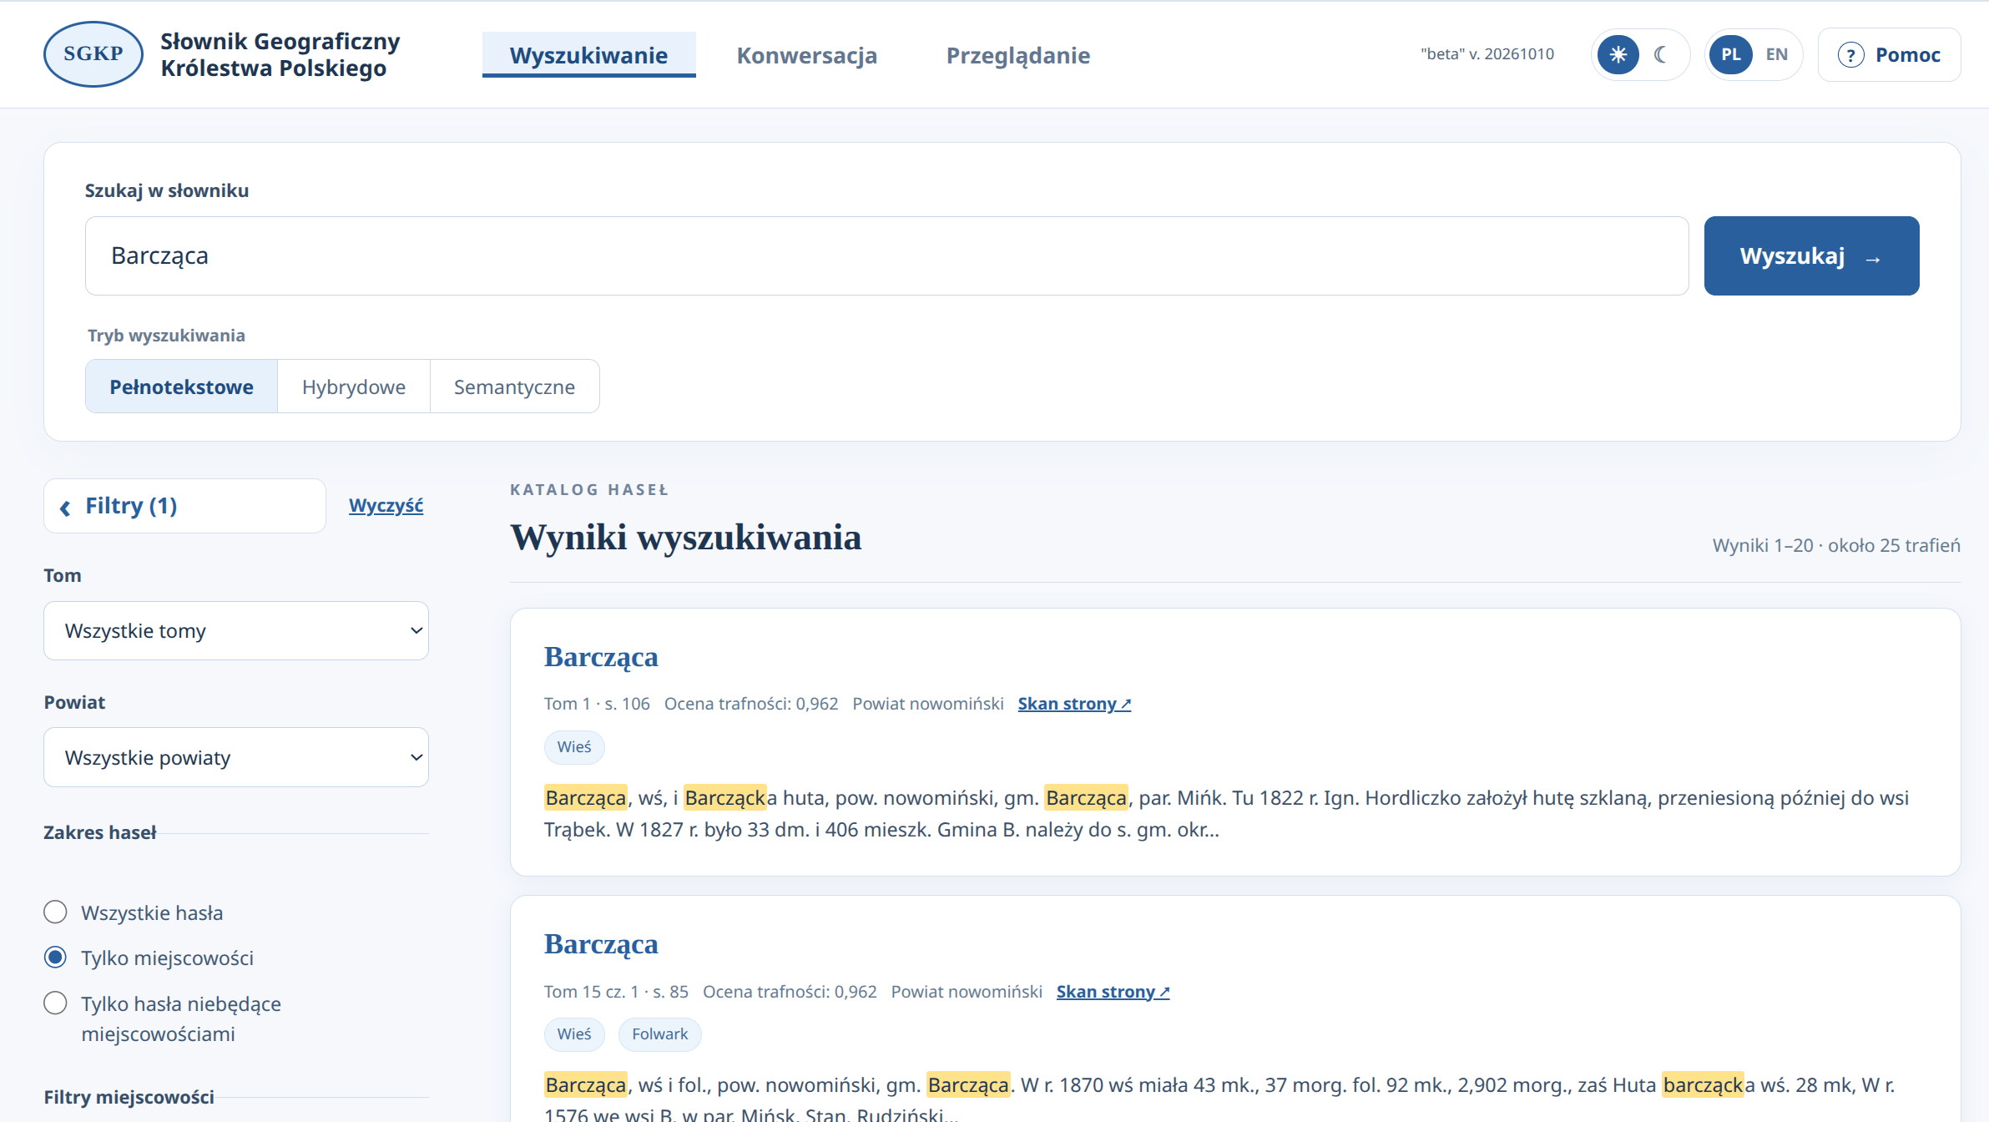Select Wszystkie hasła radio button
Image resolution: width=1989 pixels, height=1122 pixels.
(x=55, y=912)
